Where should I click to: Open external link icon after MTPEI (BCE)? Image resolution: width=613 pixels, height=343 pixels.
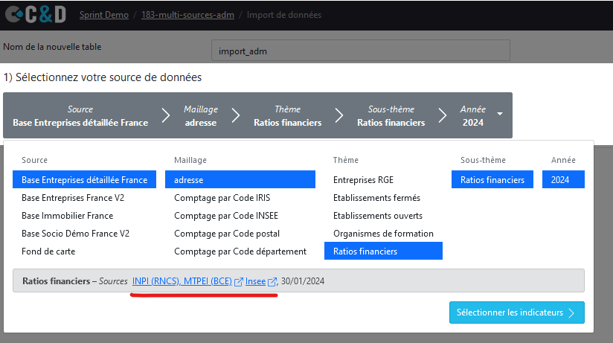pyautogui.click(x=238, y=281)
